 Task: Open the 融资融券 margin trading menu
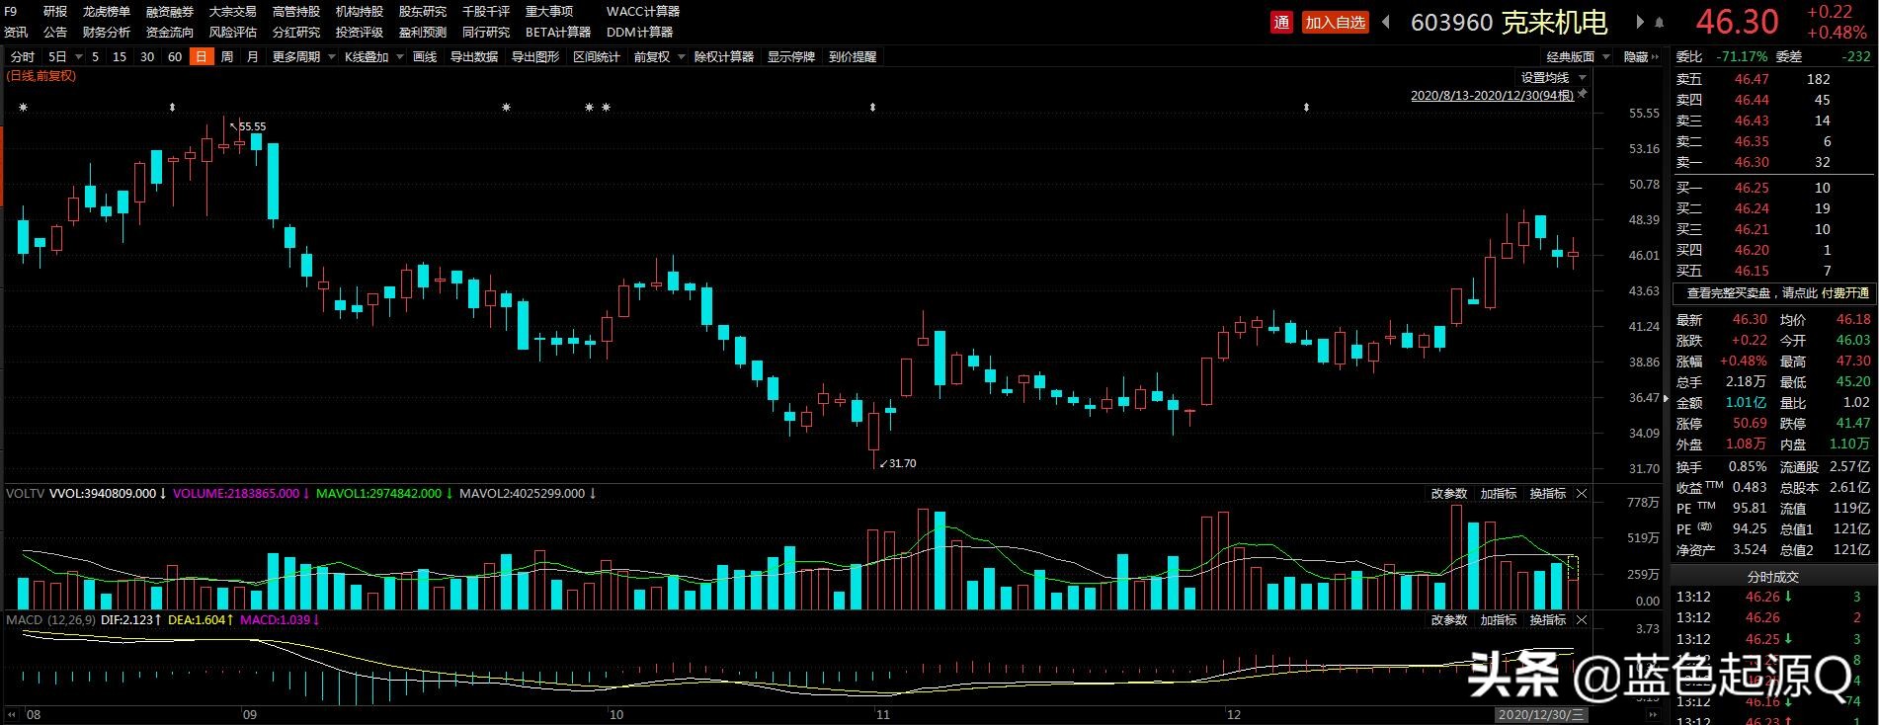(x=170, y=12)
